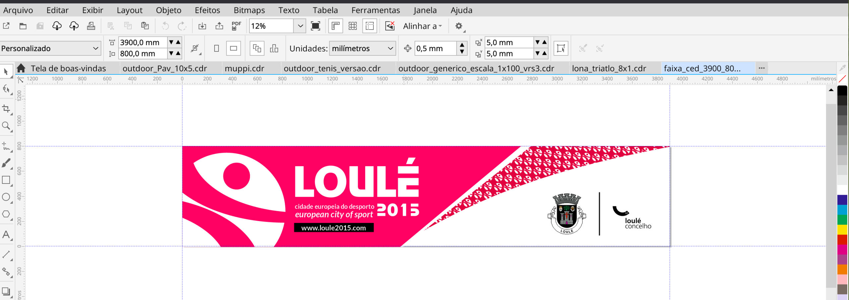Pick the red swatch from the color palette
This screenshot has width=849, height=300.
[843, 239]
